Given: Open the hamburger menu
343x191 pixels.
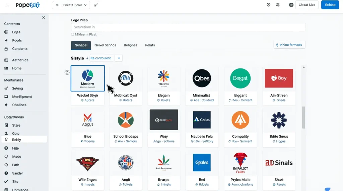Looking at the screenshot, I should [x=7, y=5].
